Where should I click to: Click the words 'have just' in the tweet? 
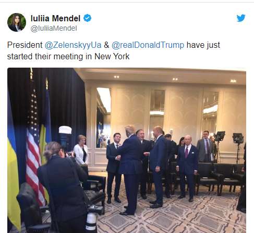[203, 45]
